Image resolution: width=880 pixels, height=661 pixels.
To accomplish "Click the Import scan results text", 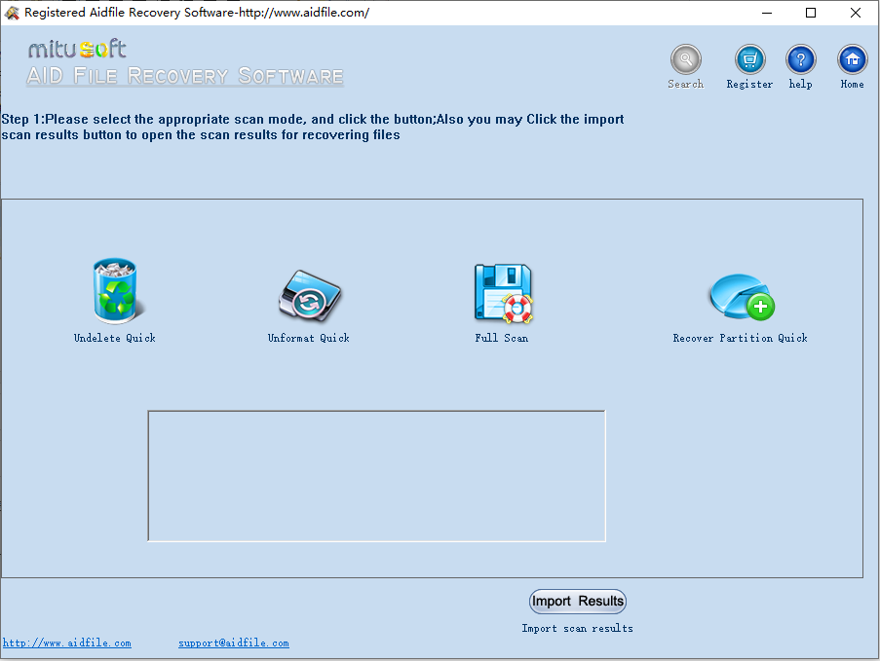I will pyautogui.click(x=577, y=628).
